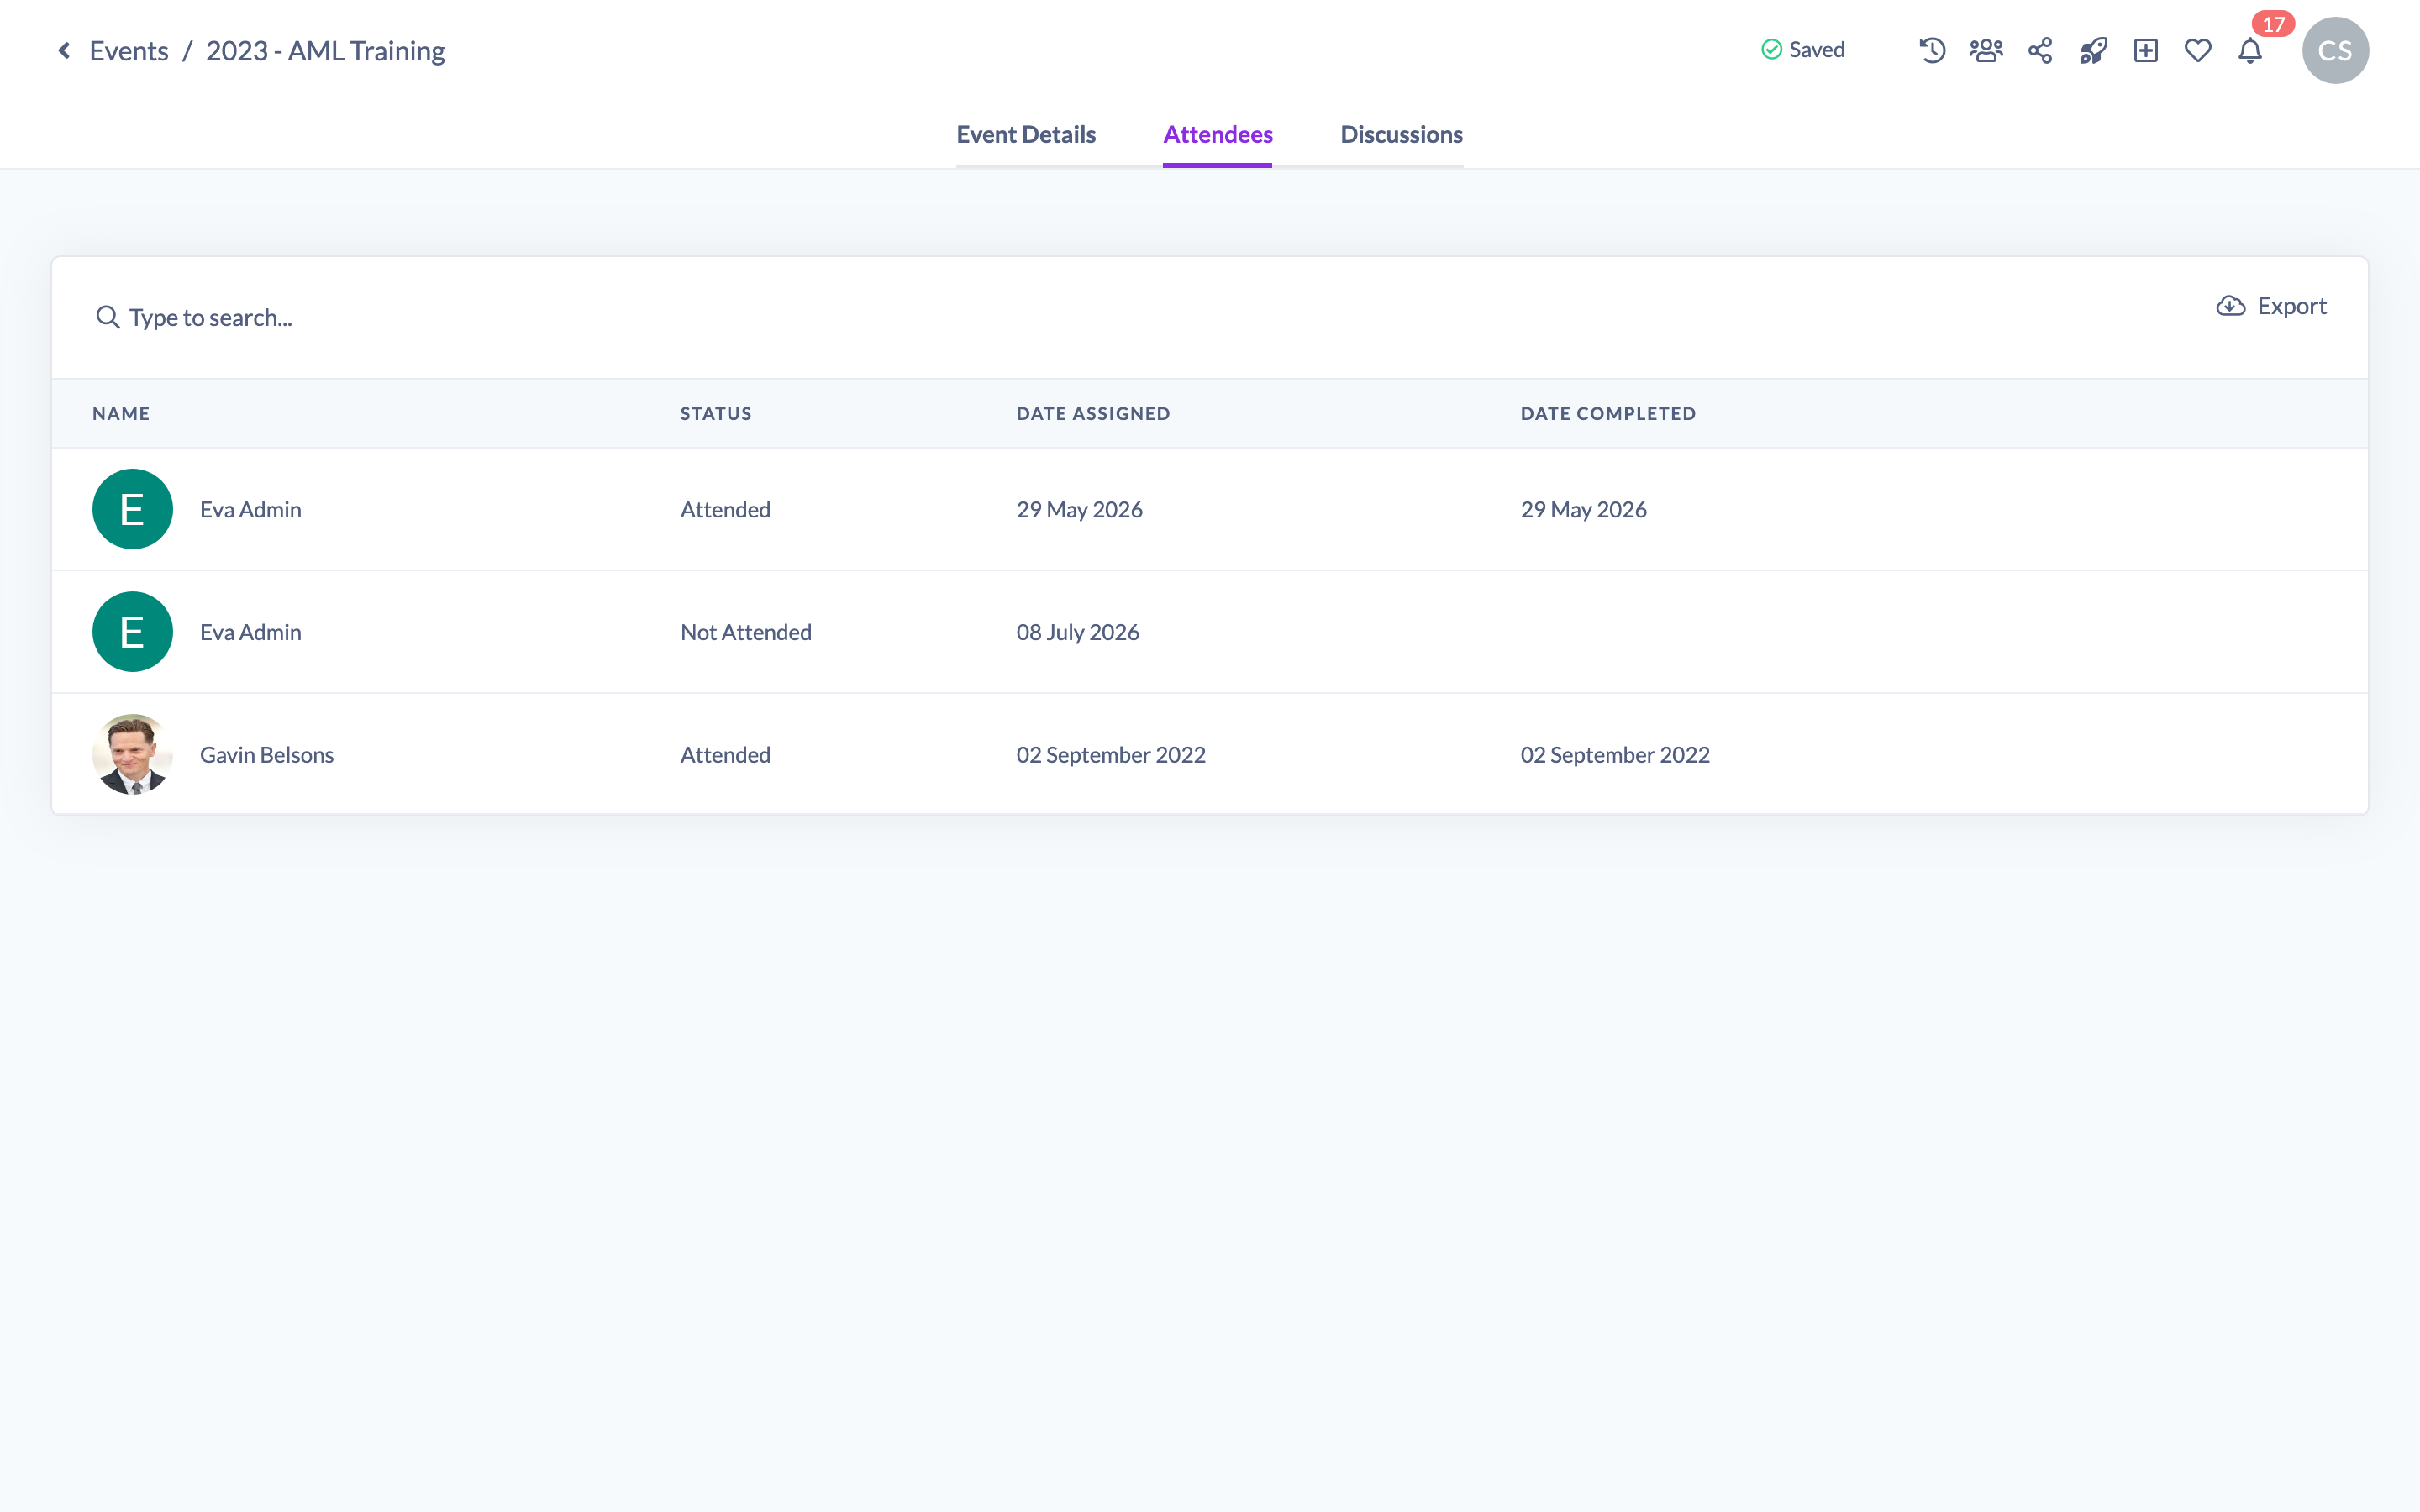Click the Gavin Belsons name
Screen dimensions: 2420x1512
pos(266,754)
